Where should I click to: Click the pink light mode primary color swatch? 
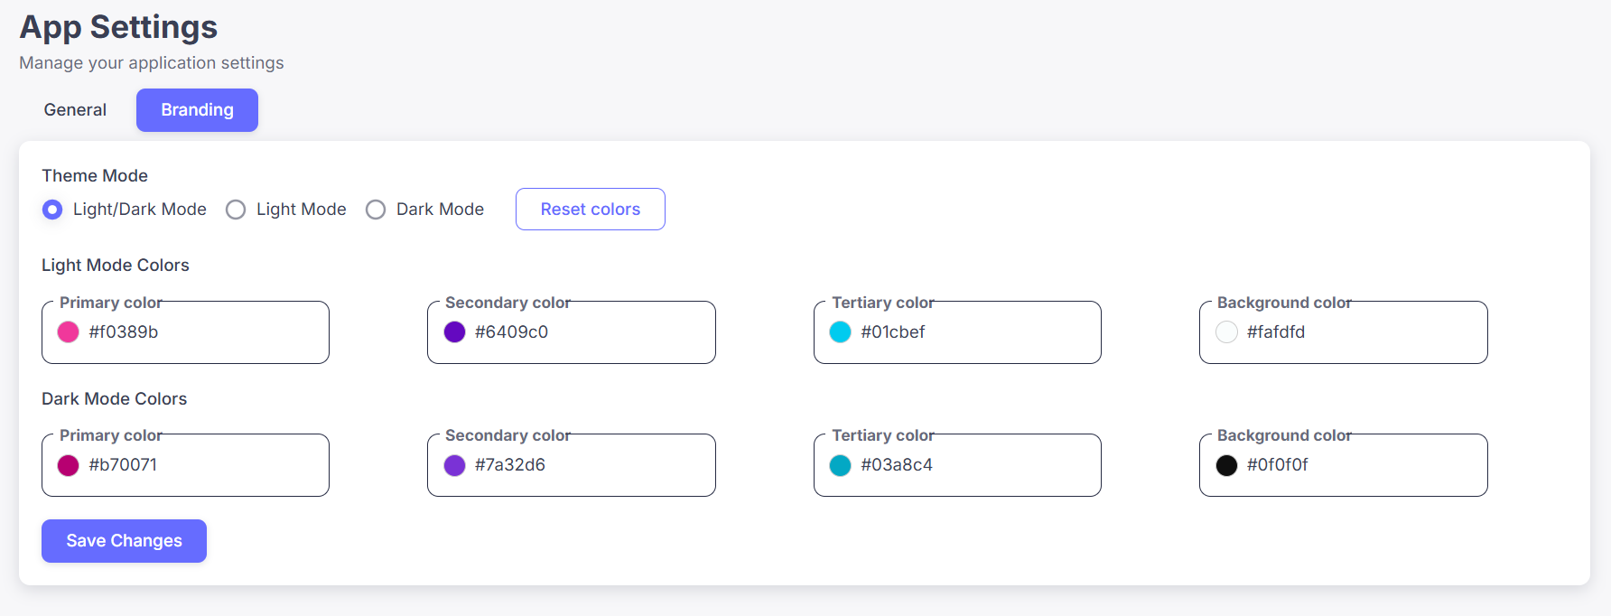coord(68,332)
